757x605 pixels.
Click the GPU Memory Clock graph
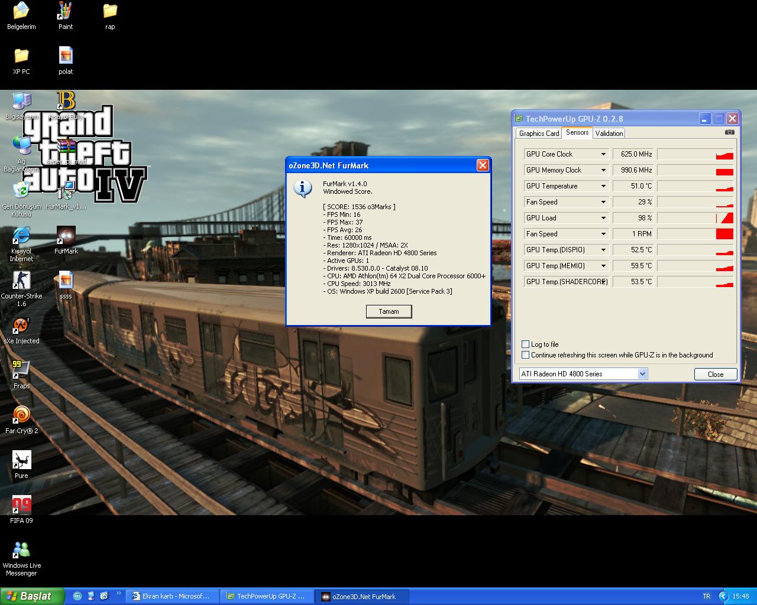tap(695, 170)
